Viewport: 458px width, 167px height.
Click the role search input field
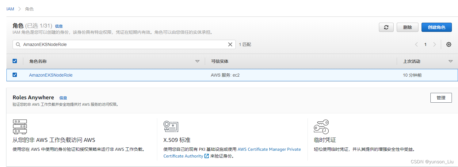click(x=124, y=44)
